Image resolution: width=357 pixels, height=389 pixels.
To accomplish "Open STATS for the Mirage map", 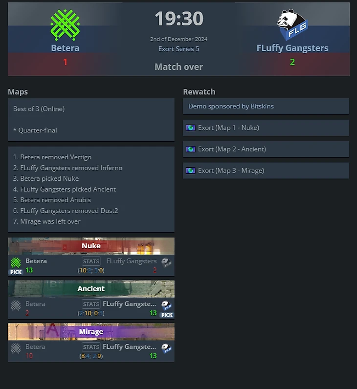I will point(91,347).
